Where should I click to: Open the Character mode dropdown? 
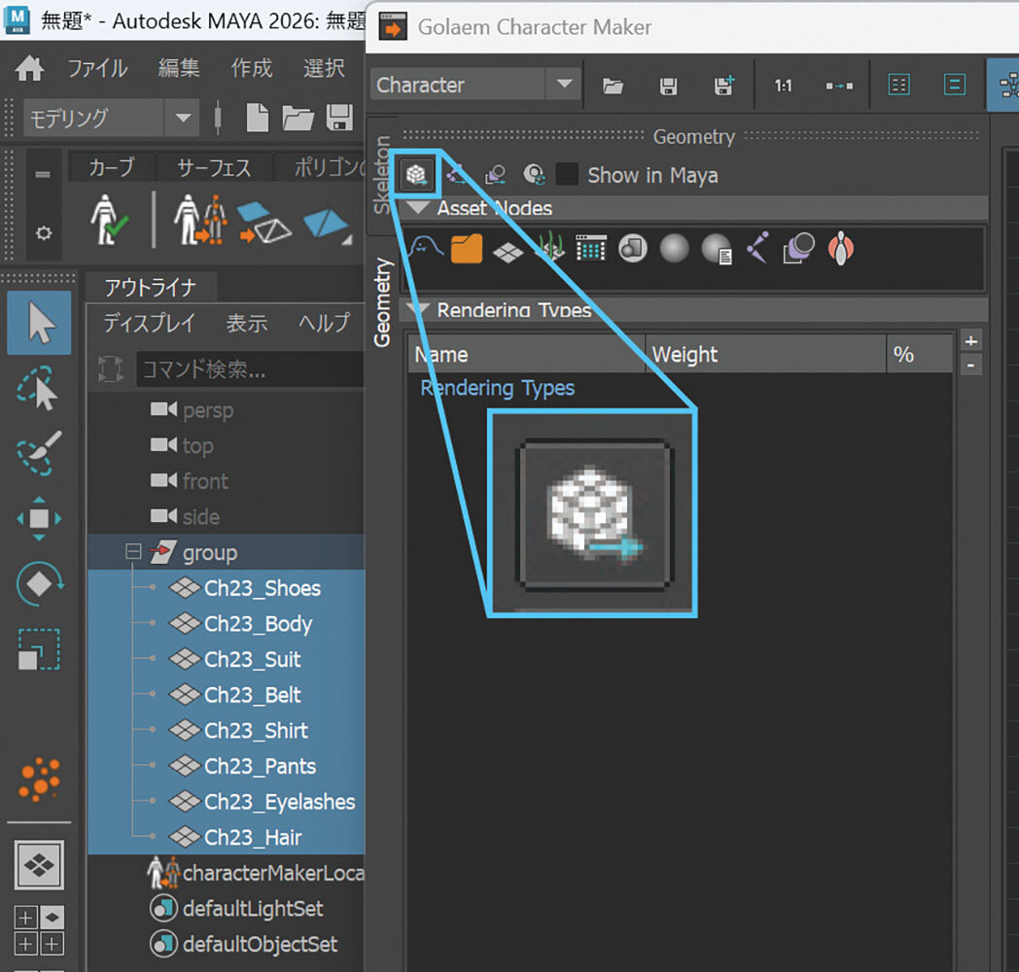click(475, 85)
